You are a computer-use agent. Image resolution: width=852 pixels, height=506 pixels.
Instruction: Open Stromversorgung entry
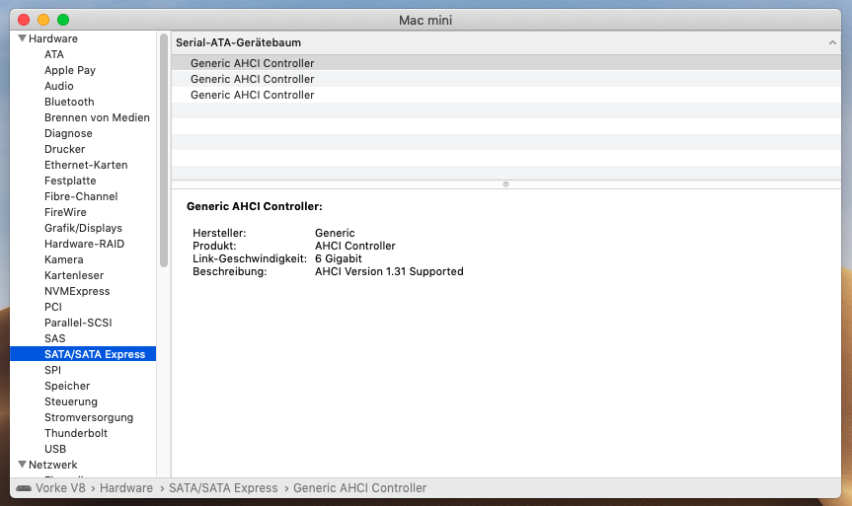pyautogui.click(x=89, y=417)
